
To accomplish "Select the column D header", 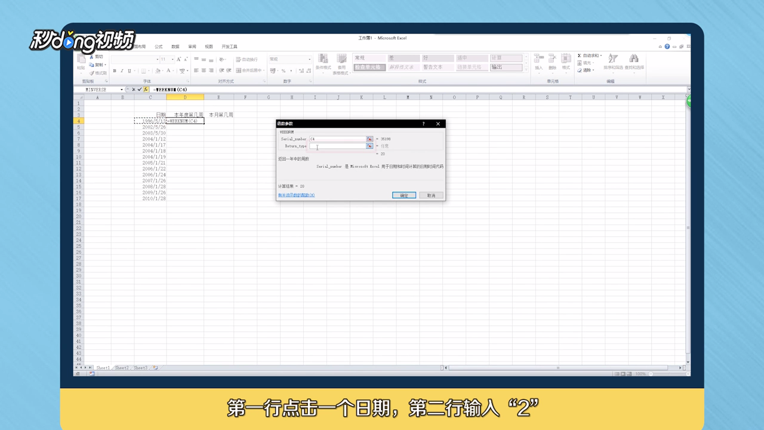I will tap(185, 97).
